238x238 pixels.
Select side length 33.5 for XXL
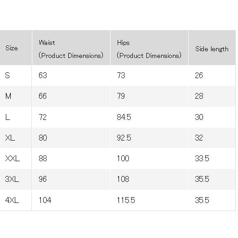[202, 159]
